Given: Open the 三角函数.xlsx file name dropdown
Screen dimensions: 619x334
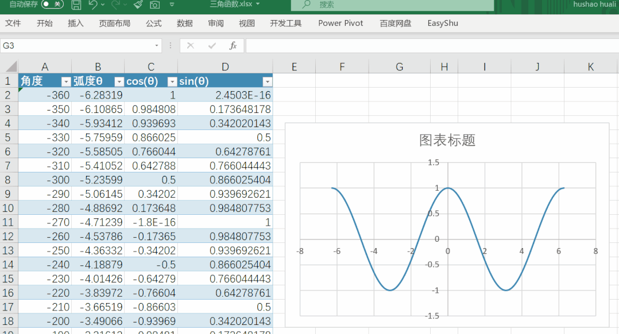Looking at the screenshot, I should [258, 5].
